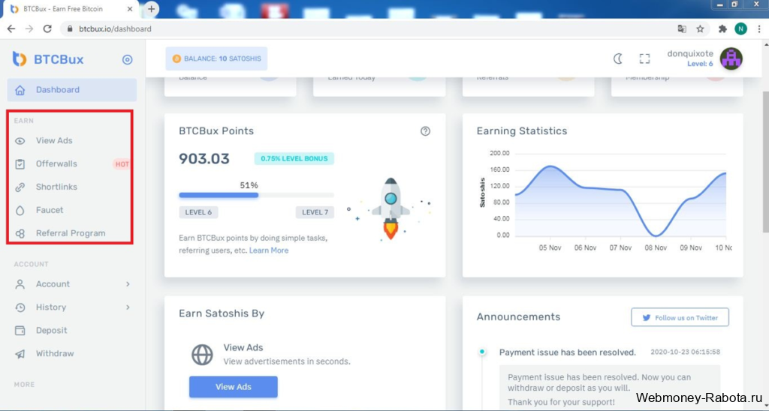The image size is (769, 411).
Task: Follow the Learn More link
Action: pyautogui.click(x=269, y=250)
